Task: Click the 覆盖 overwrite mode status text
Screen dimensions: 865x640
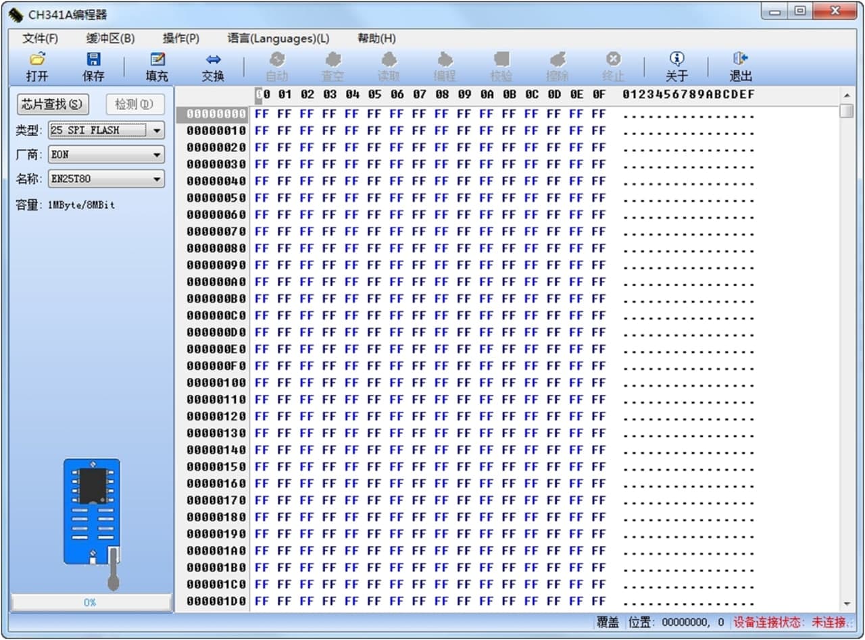Action: coord(608,622)
